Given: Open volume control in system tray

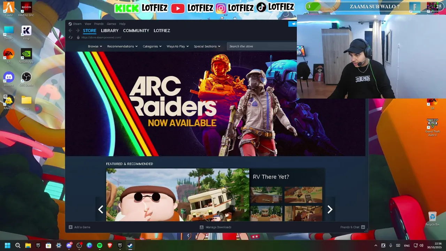Looking at the screenshot, I should [x=421, y=245].
